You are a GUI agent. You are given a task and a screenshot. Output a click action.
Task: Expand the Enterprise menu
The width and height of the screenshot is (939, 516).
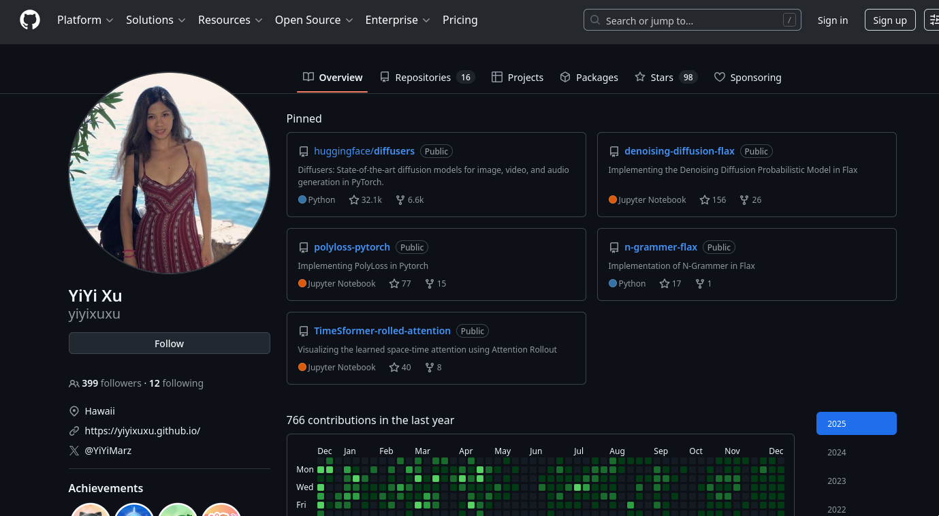click(x=398, y=20)
